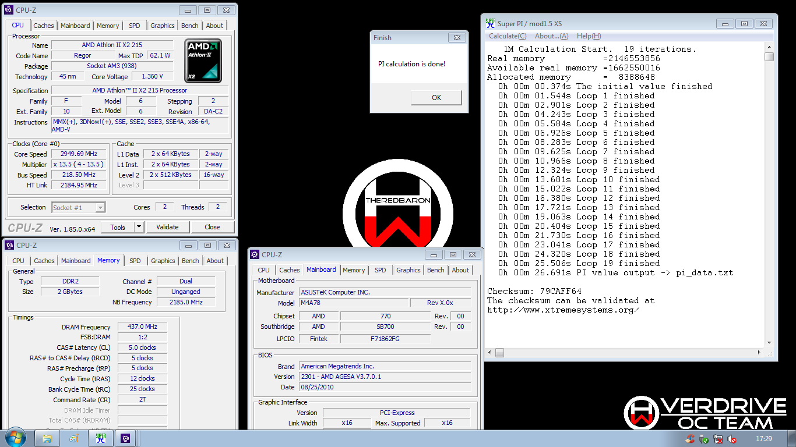796x447 pixels.
Task: Open SPD tab in top CPU-Z window
Action: tap(134, 26)
